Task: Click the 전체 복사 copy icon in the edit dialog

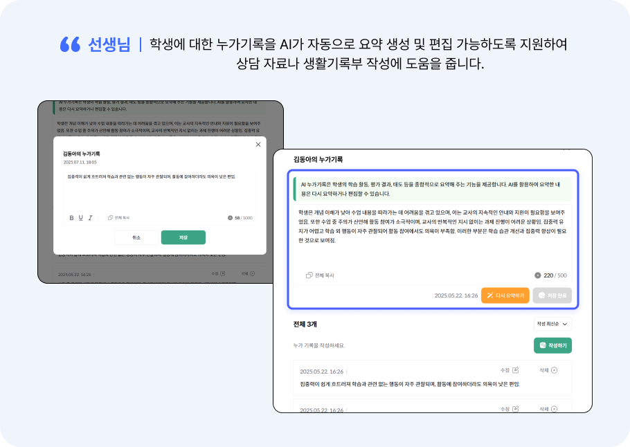Action: 109,217
